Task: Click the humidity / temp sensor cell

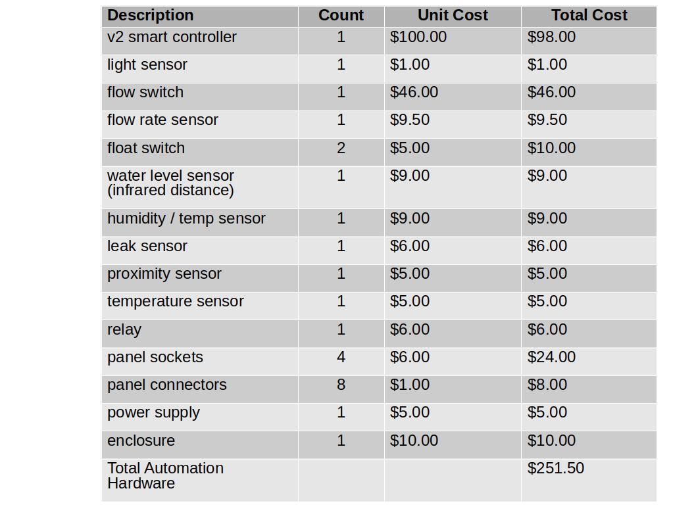Action: [x=200, y=223]
